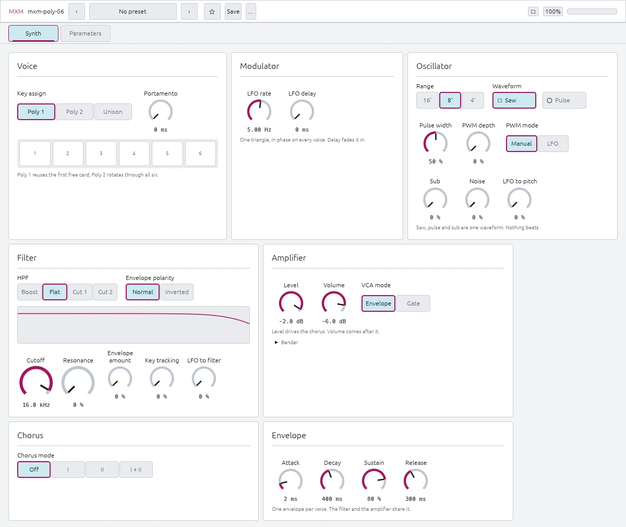Set VCA mode to Gate

coord(413,303)
